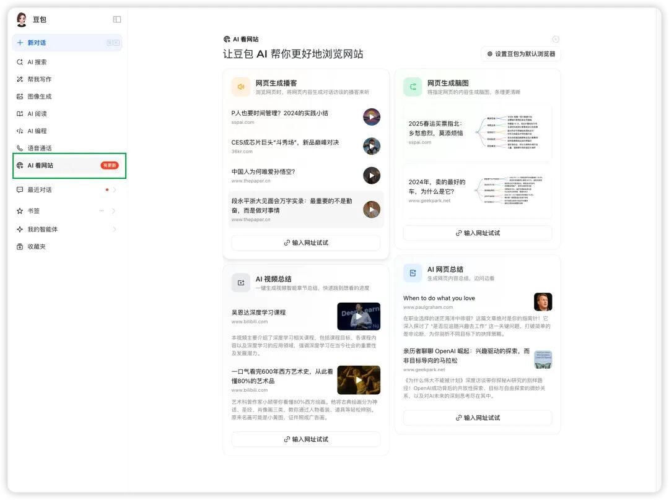Open 书签 more options dots
This screenshot has height=500, width=669.
pyautogui.click(x=102, y=210)
